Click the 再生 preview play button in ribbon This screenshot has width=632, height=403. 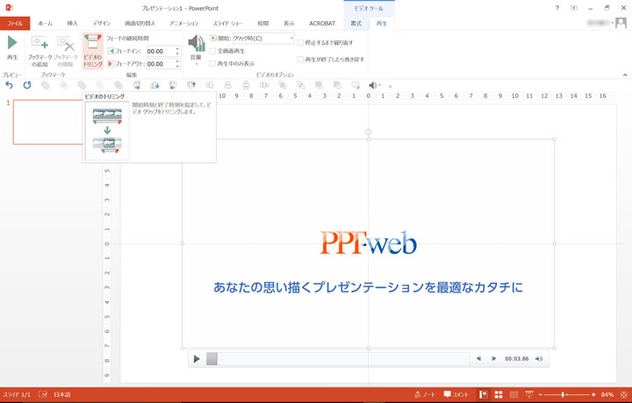(12, 51)
